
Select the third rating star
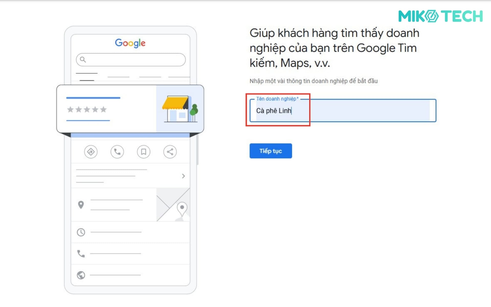click(87, 109)
